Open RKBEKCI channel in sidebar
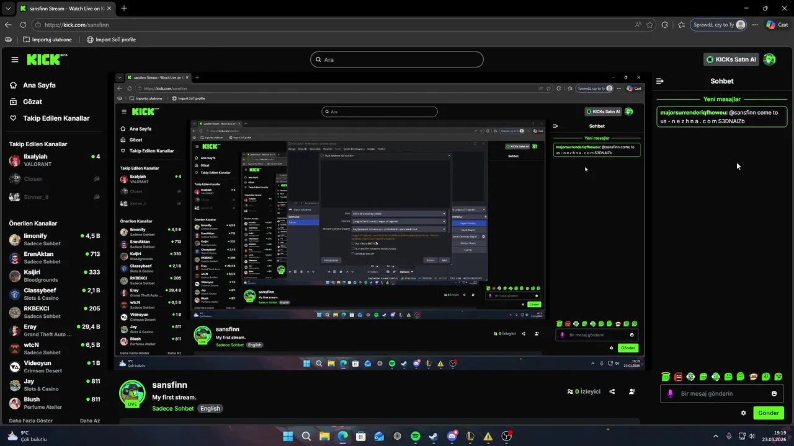The width and height of the screenshot is (794, 446). pyautogui.click(x=55, y=312)
